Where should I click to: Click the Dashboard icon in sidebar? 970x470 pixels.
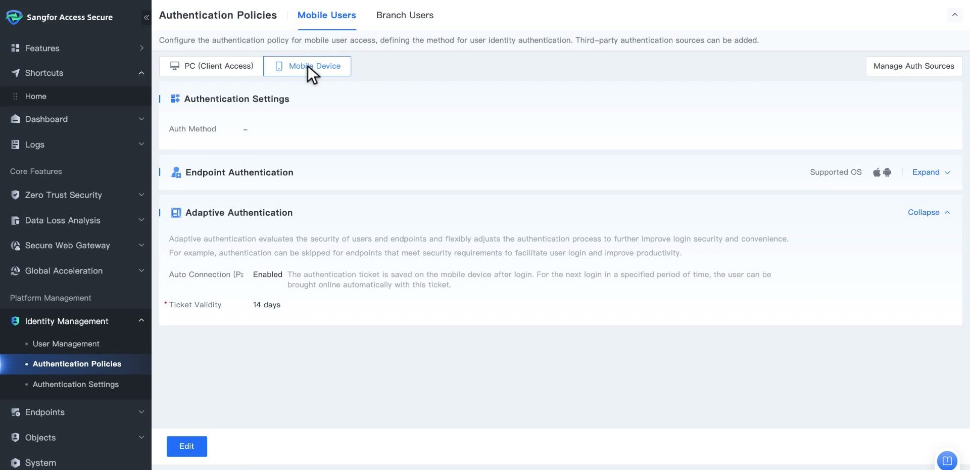point(15,119)
